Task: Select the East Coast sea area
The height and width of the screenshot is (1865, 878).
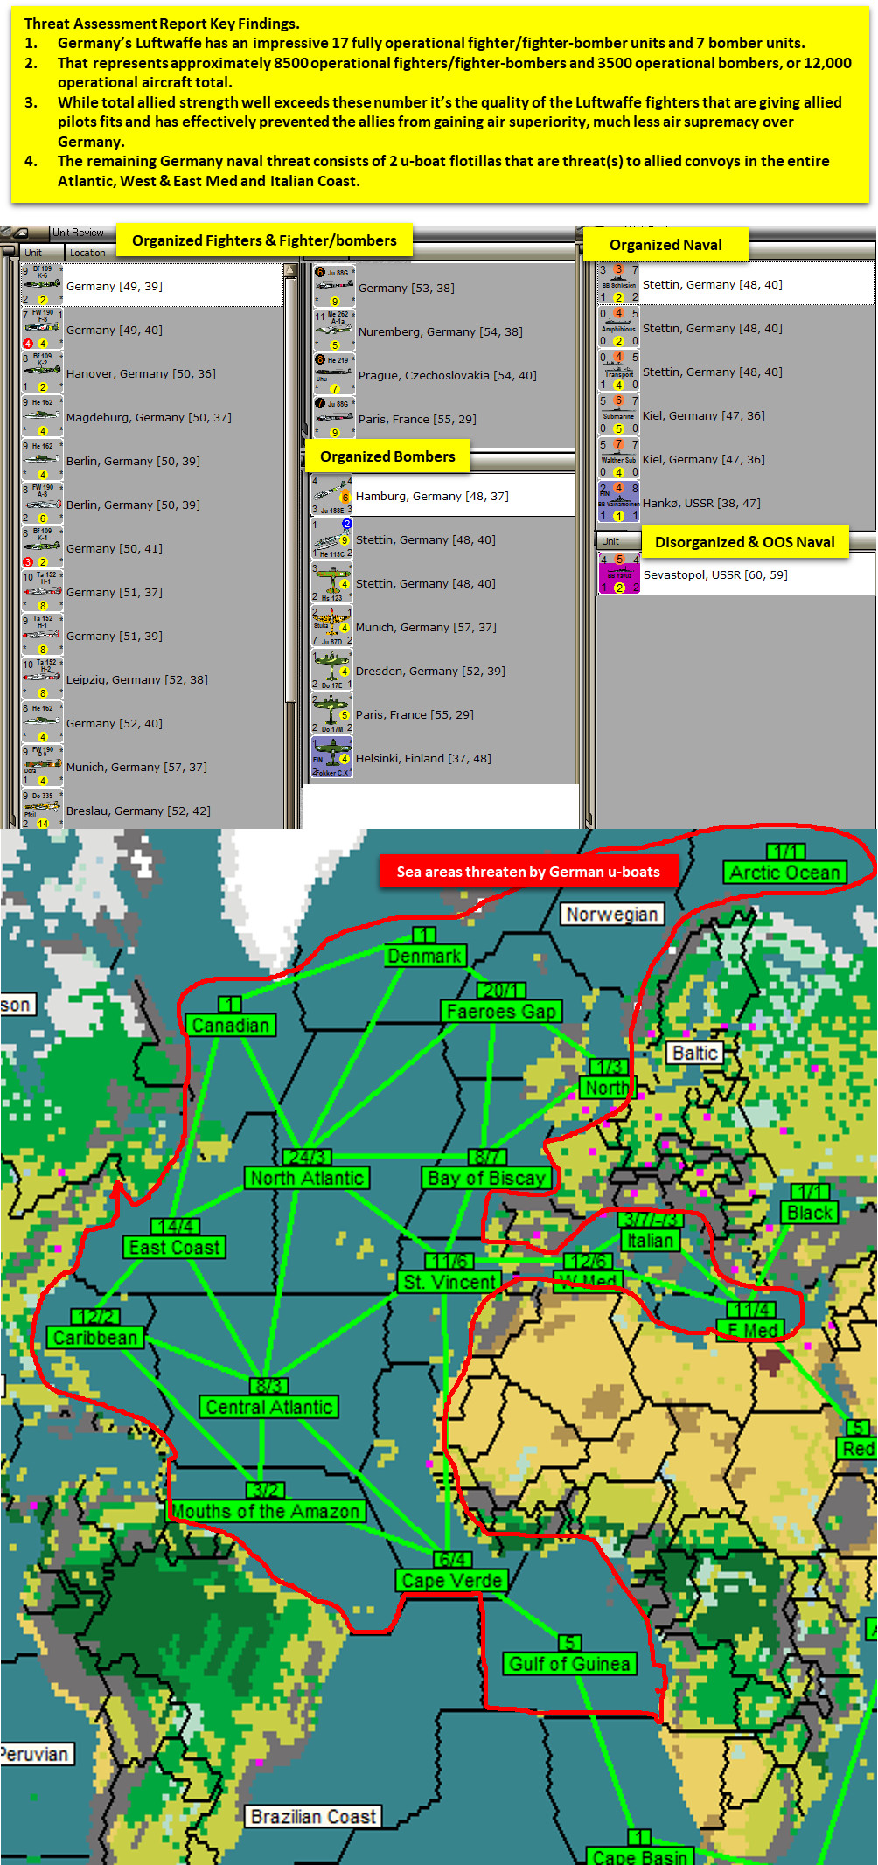Action: (x=175, y=1247)
